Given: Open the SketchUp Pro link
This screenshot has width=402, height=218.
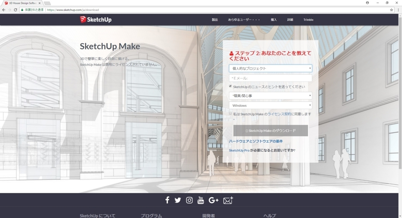Looking at the screenshot, I should [239, 150].
